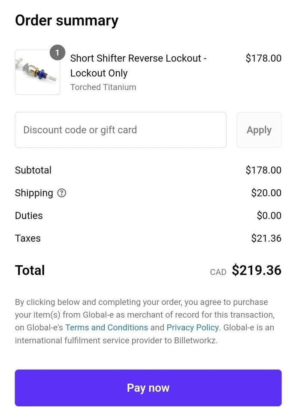The width and height of the screenshot is (296, 412).
Task: Open the Privacy Policy link
Action: [193, 327]
